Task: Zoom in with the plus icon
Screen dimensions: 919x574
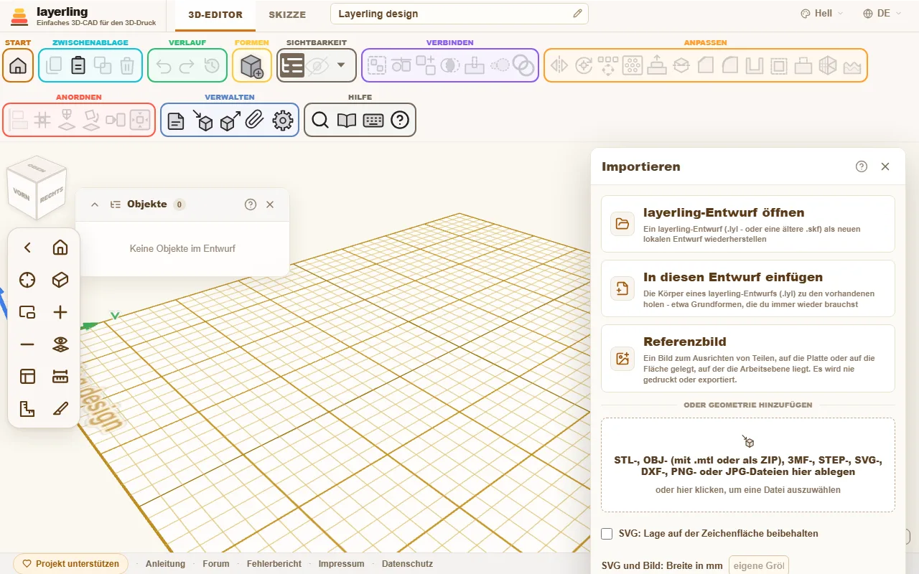Action: click(60, 312)
